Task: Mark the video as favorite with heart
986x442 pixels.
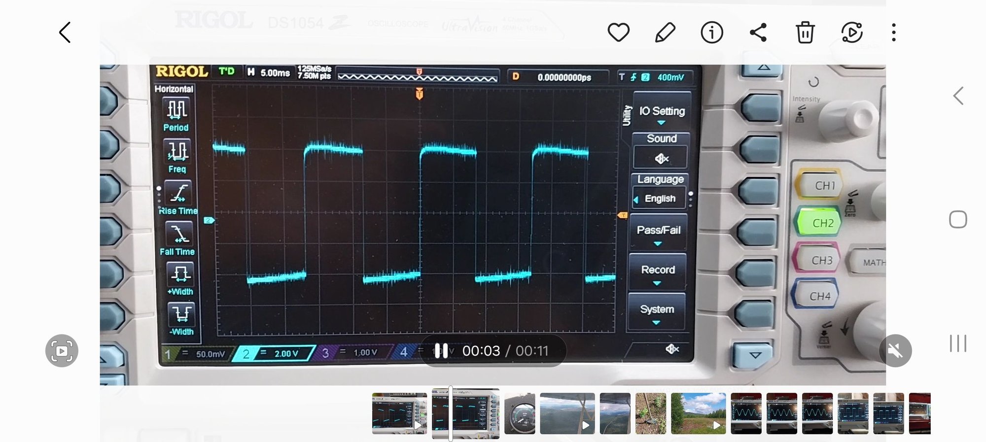Action: coord(618,33)
